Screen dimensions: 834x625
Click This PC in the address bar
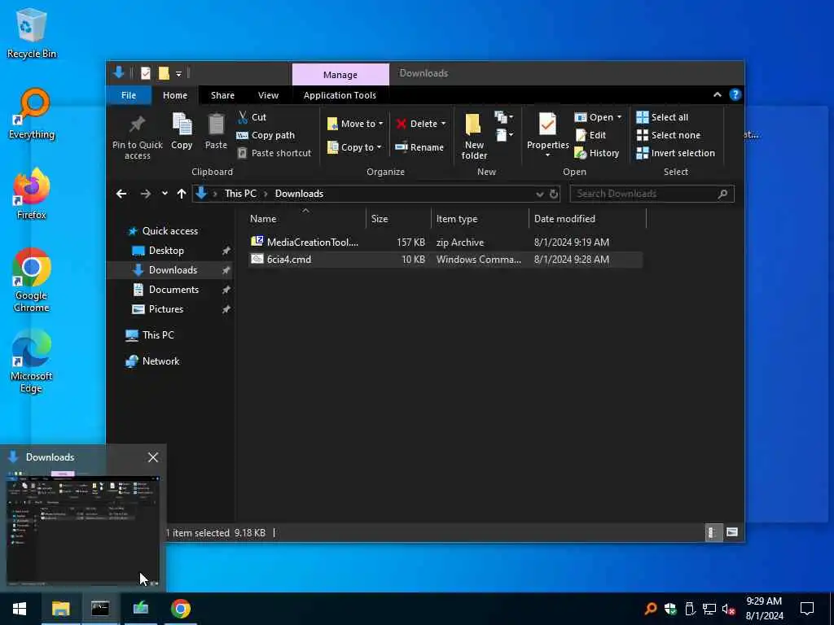(x=240, y=194)
